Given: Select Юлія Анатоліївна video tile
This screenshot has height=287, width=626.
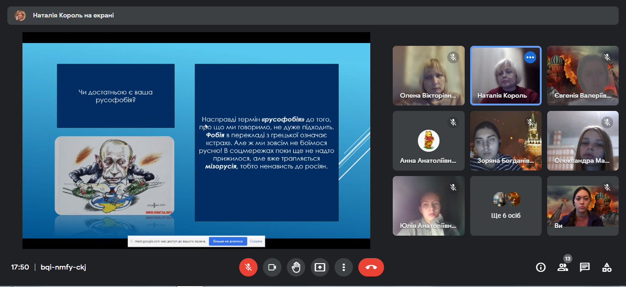Looking at the screenshot, I should (428, 206).
